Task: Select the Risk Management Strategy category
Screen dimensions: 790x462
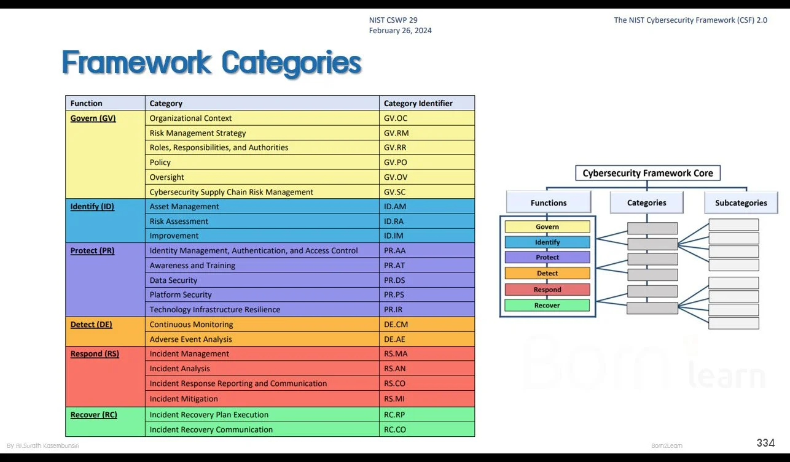Action: pos(262,133)
